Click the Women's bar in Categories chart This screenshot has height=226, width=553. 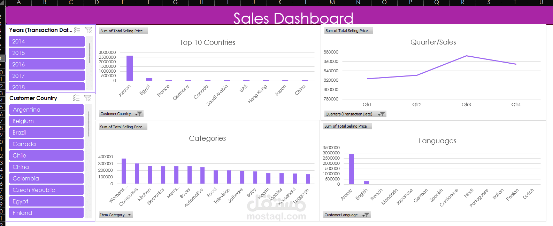pyautogui.click(x=124, y=171)
